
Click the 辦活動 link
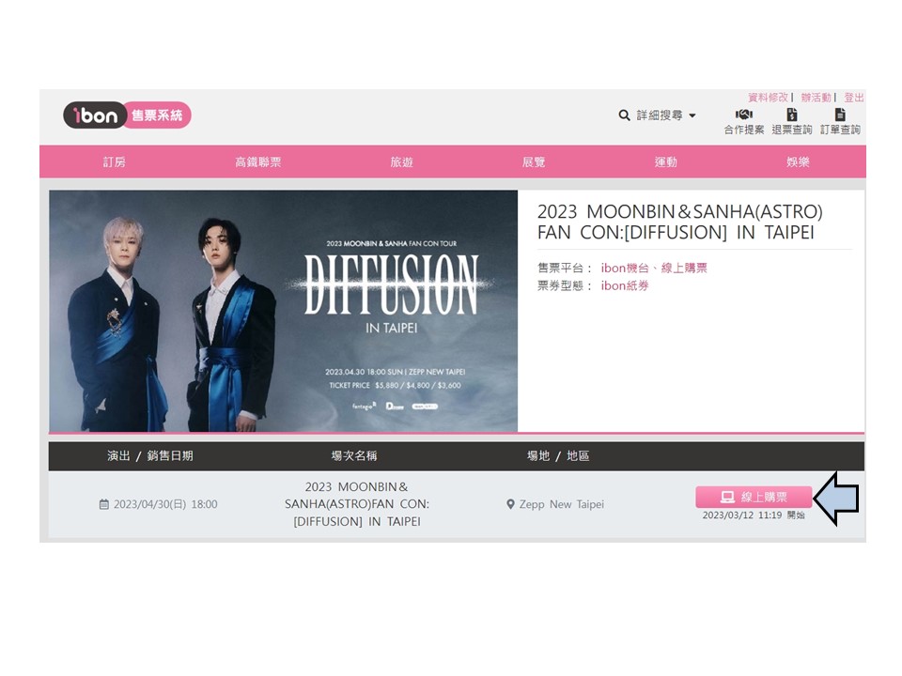816,97
